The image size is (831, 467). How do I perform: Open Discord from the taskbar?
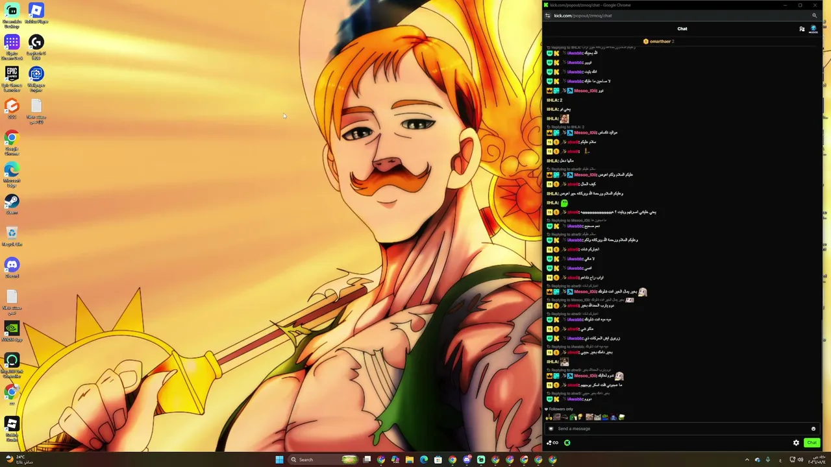pyautogui.click(x=467, y=460)
